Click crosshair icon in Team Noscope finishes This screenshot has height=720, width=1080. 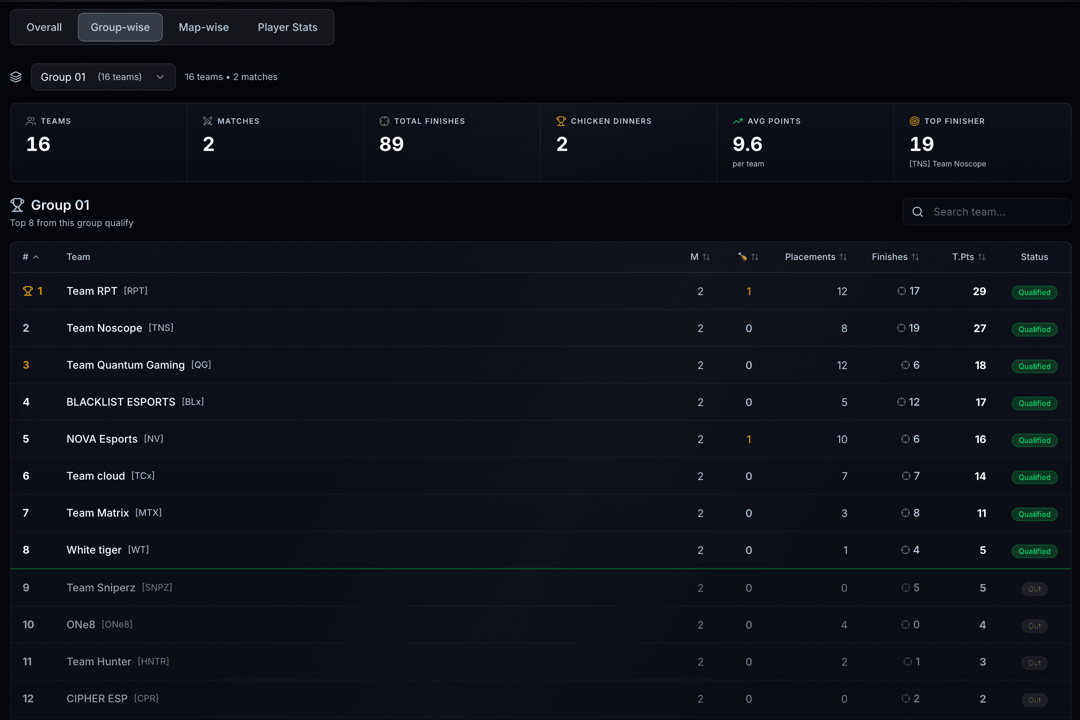tap(901, 328)
